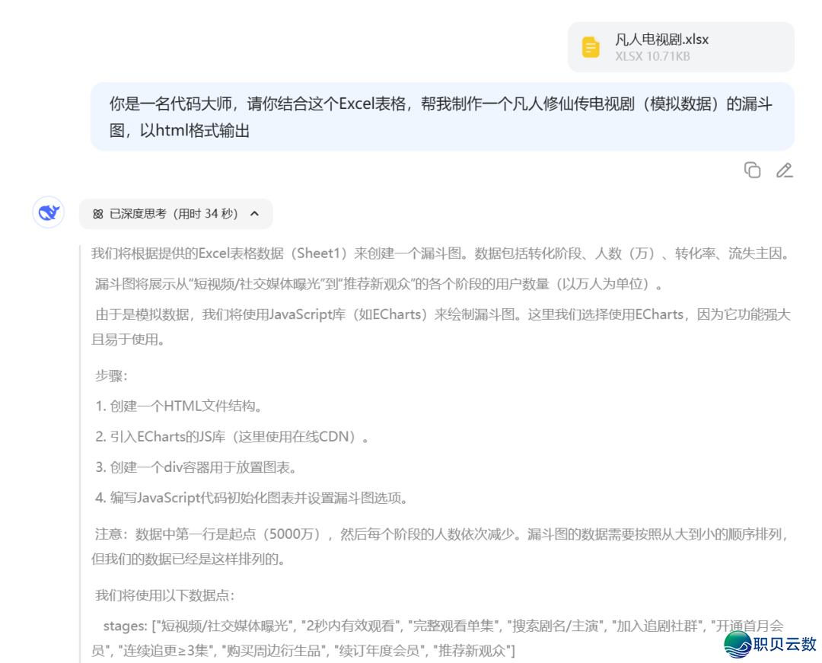Collapse the thinking section with the chevron arrow
822x663 pixels.
(x=255, y=214)
